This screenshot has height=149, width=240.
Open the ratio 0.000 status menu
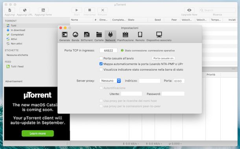(x=175, y=144)
